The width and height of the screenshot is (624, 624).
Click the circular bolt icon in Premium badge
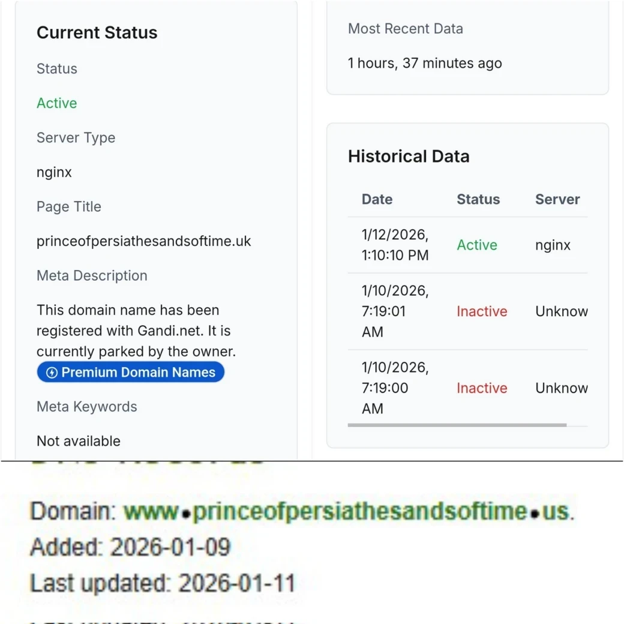(x=52, y=373)
